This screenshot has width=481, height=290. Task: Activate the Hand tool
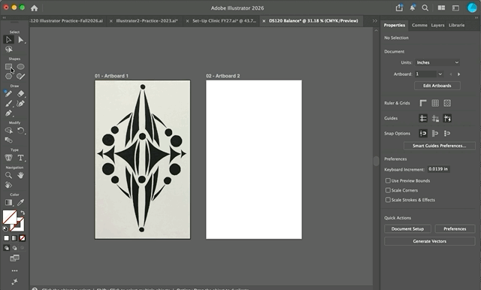tap(20, 175)
